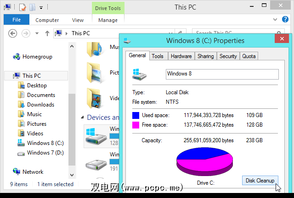Screen dimensions: 294x198
Task: Go forward with the Forward arrow
Action: [x=26, y=33]
